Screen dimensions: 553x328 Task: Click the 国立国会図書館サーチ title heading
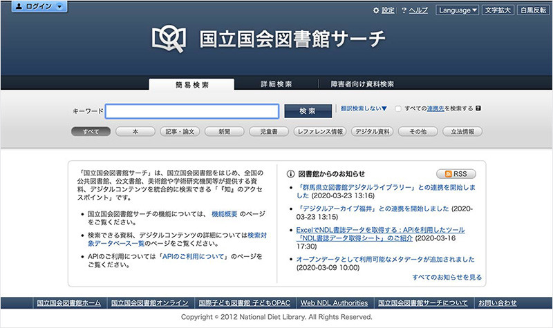[x=292, y=39]
